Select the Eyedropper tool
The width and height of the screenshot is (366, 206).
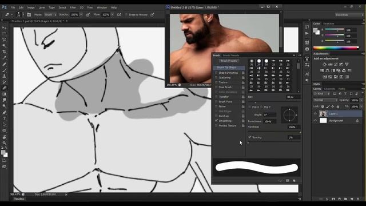click(x=4, y=58)
